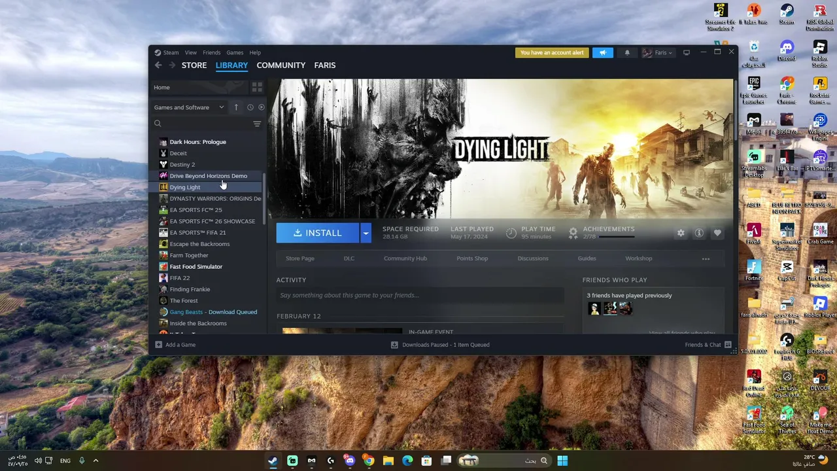Open the Workshop link
Viewport: 837px width, 471px height.
(x=639, y=258)
